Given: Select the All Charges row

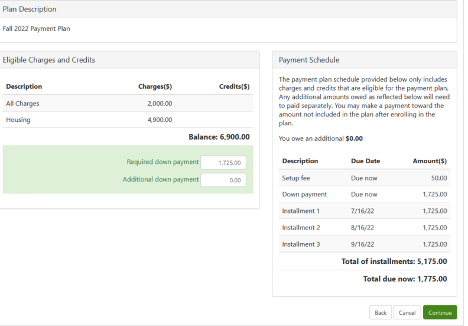Looking at the screenshot, I should click(127, 104).
